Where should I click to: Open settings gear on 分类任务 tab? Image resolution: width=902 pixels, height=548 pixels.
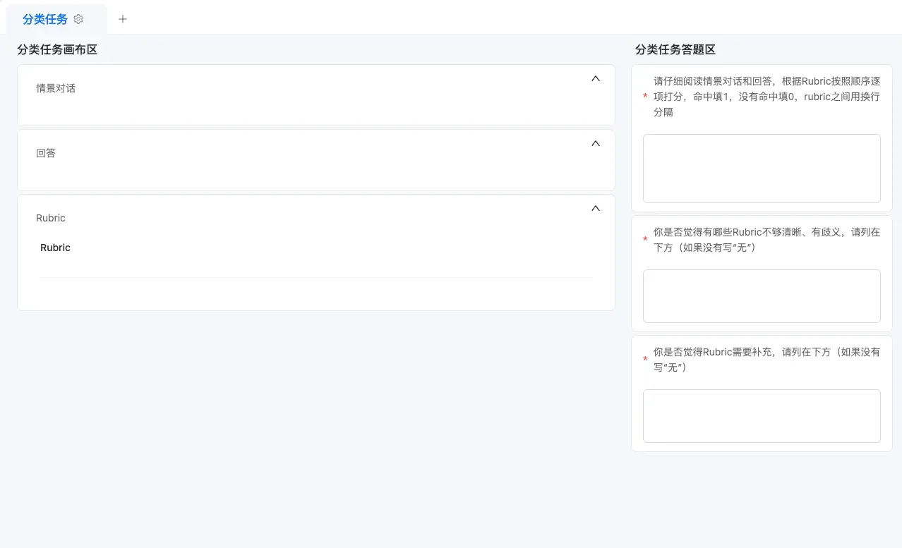click(x=78, y=19)
